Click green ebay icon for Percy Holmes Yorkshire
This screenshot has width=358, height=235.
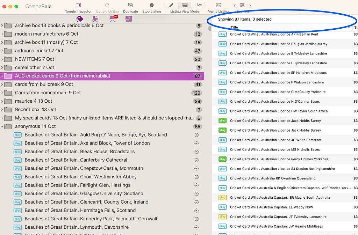(222, 159)
